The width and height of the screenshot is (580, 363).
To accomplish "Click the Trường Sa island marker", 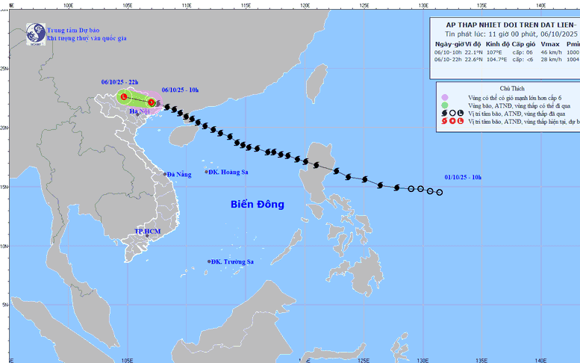I will (x=209, y=261).
